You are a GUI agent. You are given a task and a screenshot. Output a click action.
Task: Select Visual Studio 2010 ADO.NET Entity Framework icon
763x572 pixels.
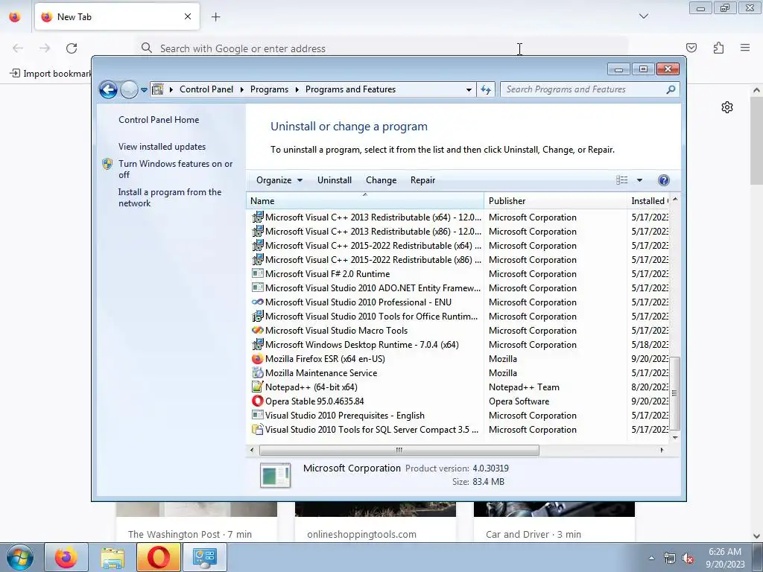(257, 287)
